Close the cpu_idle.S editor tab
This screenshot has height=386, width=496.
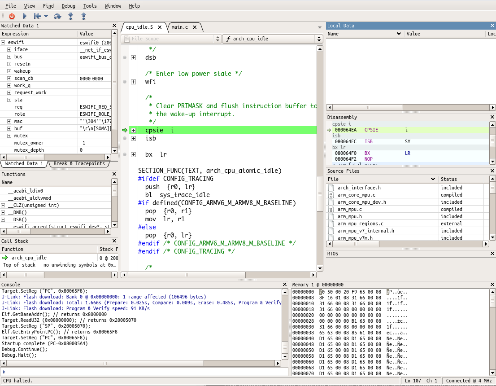pyautogui.click(x=160, y=27)
